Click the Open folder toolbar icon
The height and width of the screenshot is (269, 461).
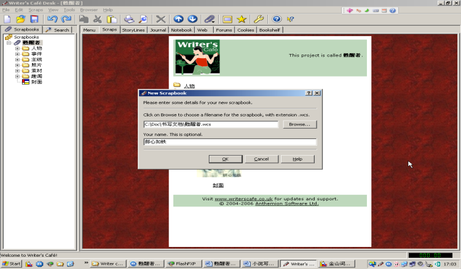(20, 20)
